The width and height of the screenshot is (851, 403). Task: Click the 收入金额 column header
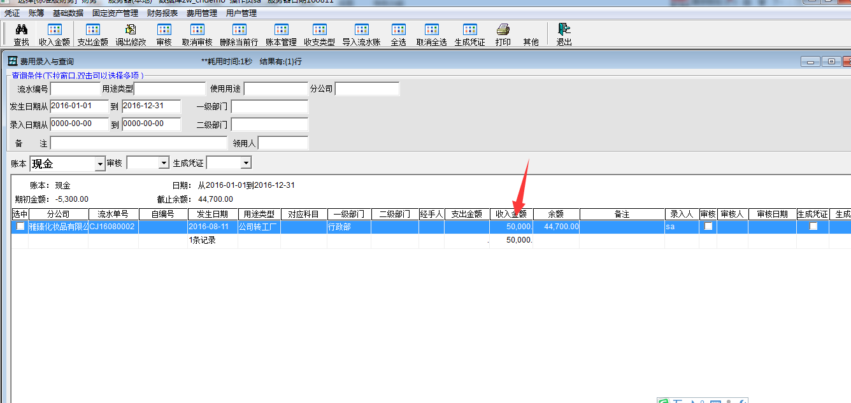[x=511, y=215]
